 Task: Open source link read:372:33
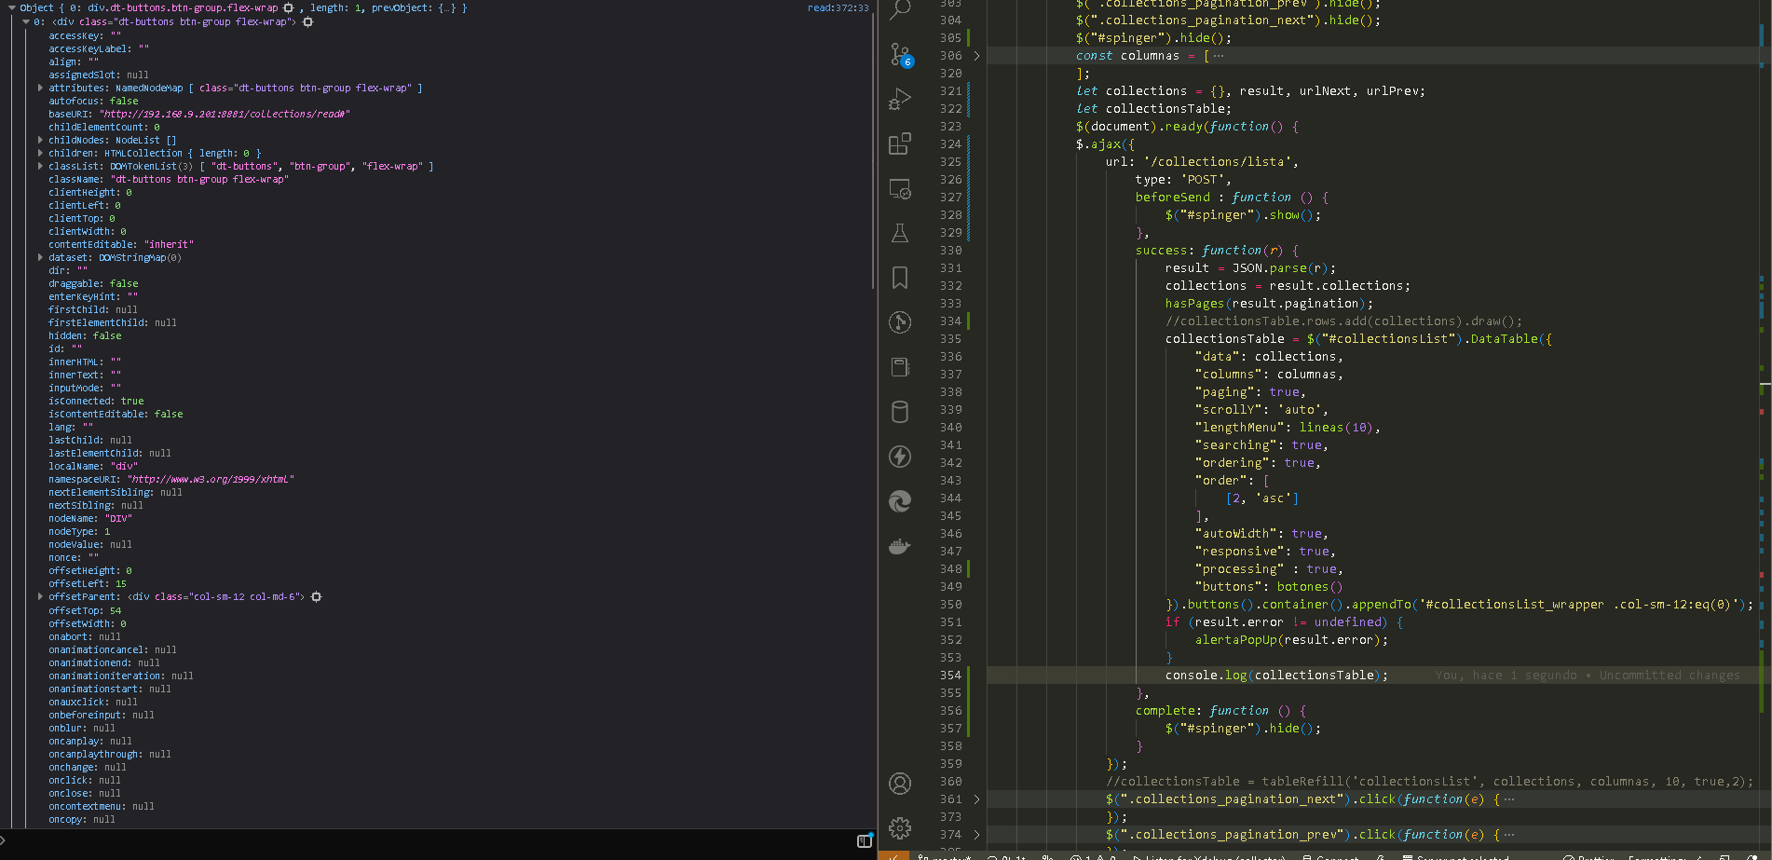838,7
